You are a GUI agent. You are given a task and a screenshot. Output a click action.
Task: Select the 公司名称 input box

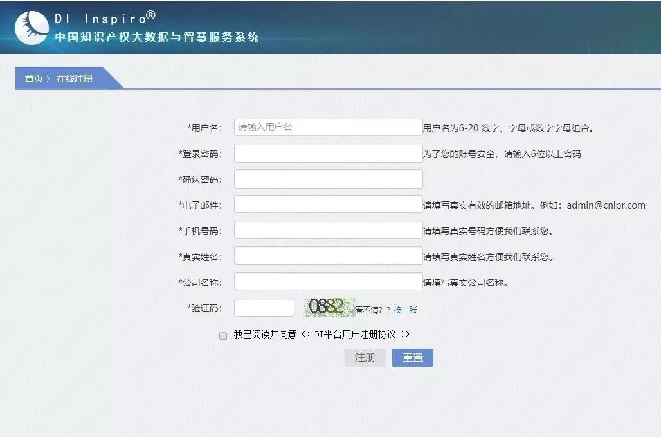[x=329, y=282]
